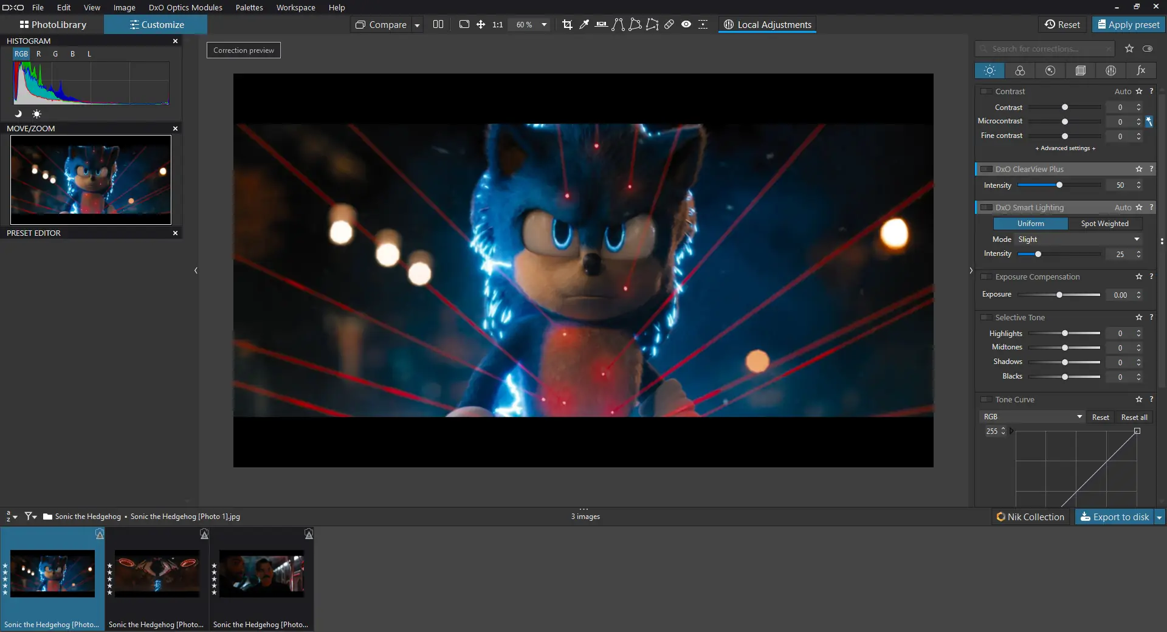
Task: Pick the white balance eyedropper tool
Action: coord(584,24)
